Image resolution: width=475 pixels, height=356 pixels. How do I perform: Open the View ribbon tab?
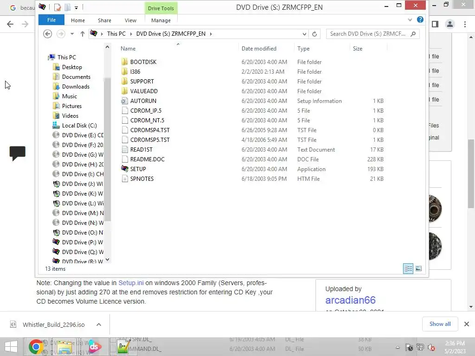tap(130, 20)
